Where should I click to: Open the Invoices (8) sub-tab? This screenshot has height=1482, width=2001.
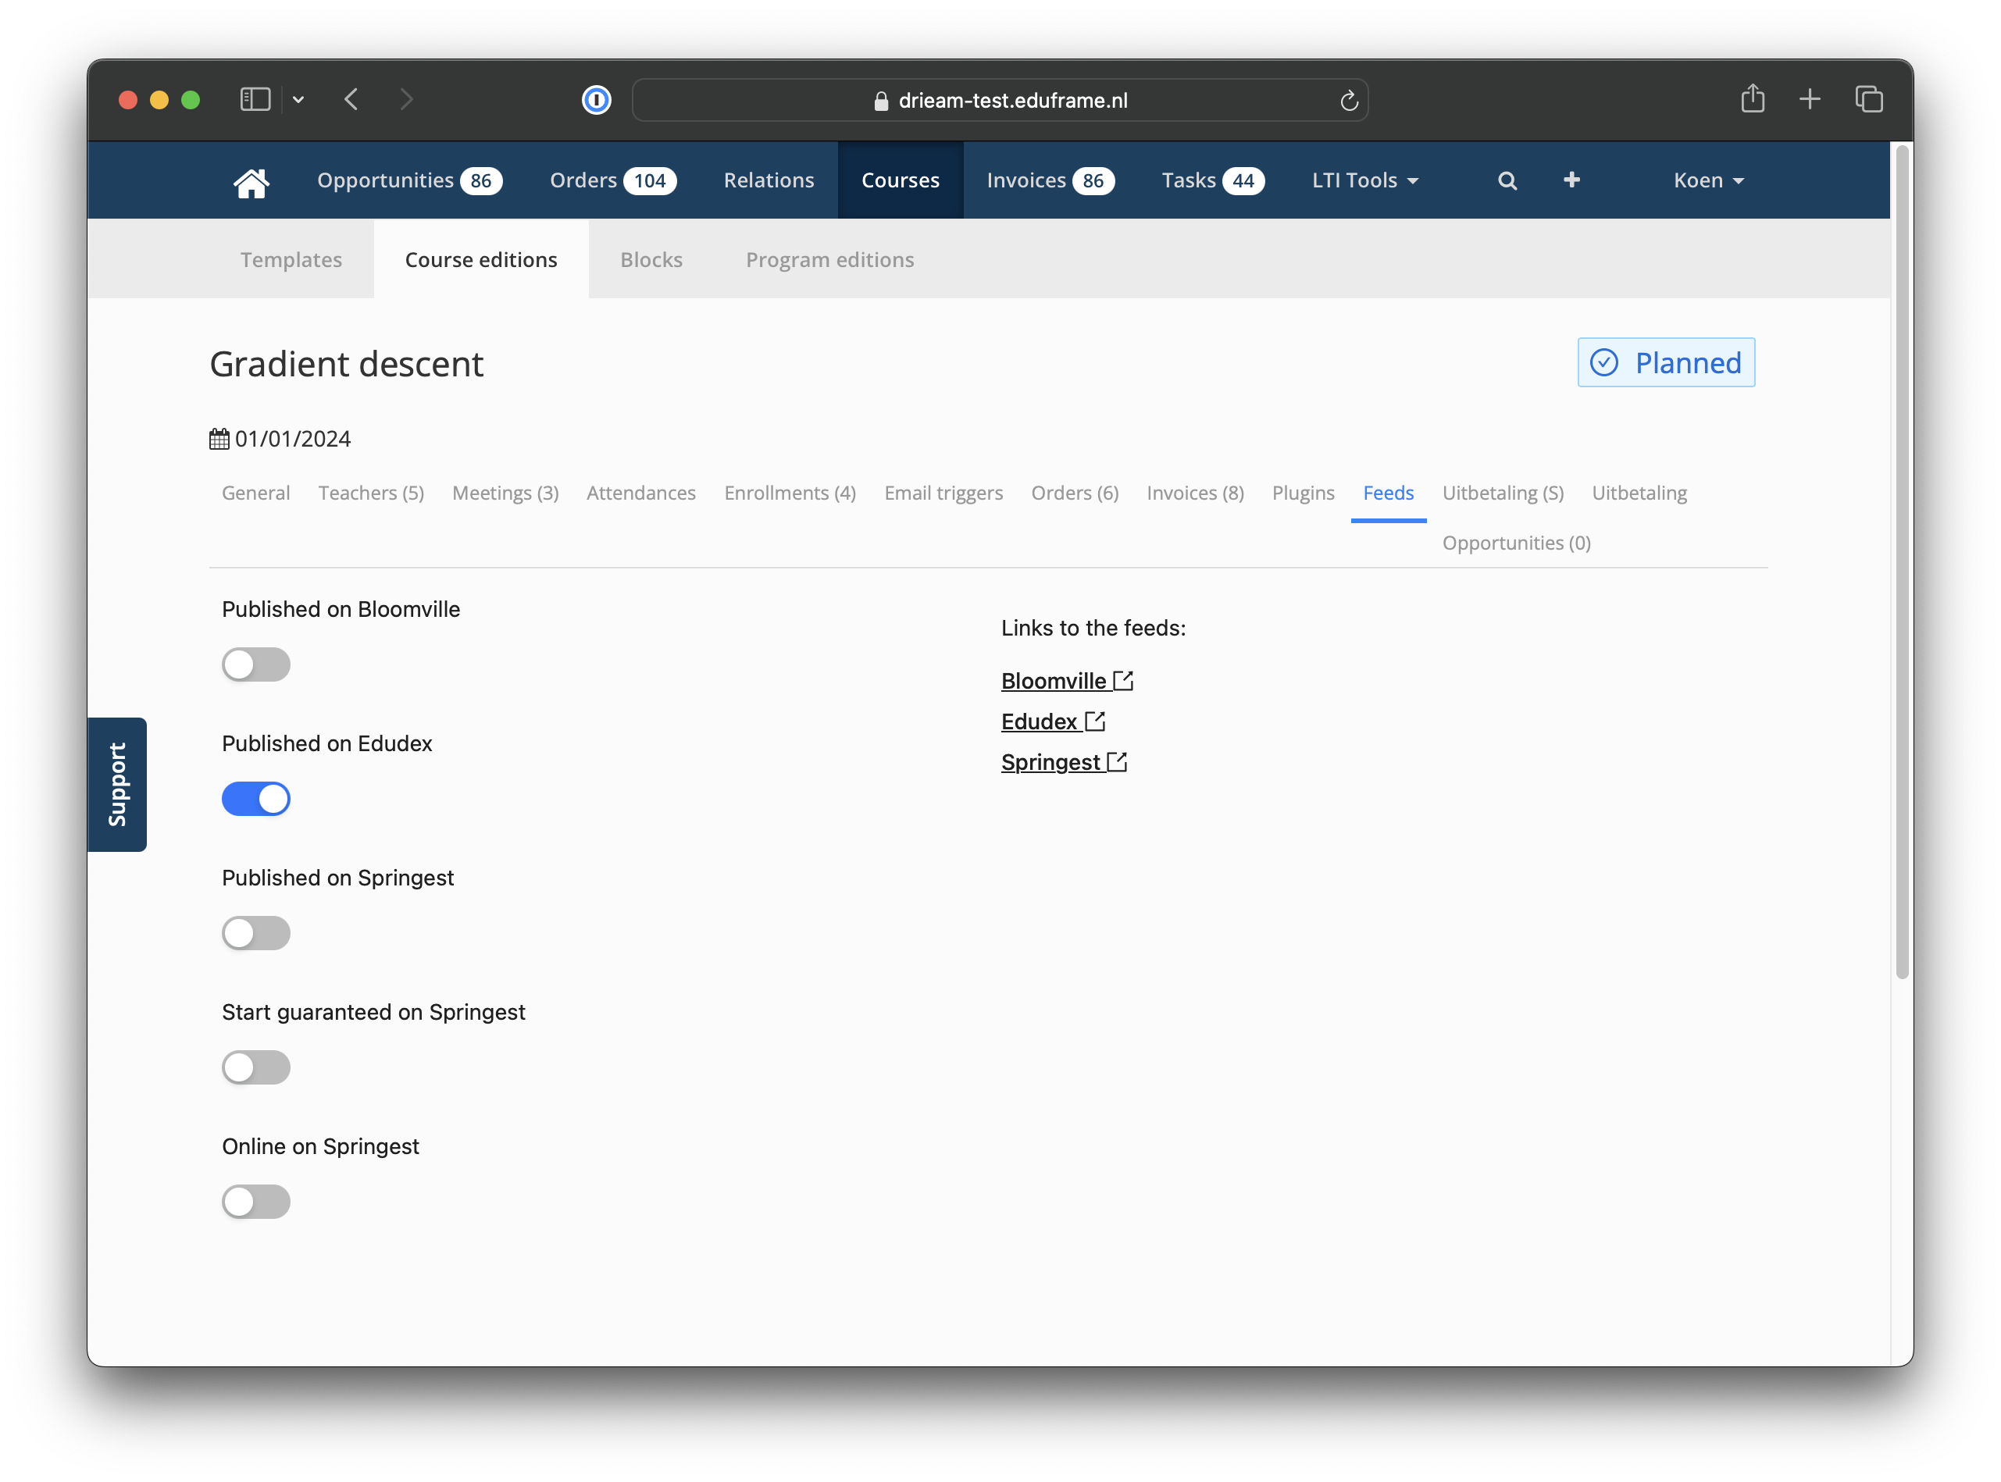(x=1195, y=493)
